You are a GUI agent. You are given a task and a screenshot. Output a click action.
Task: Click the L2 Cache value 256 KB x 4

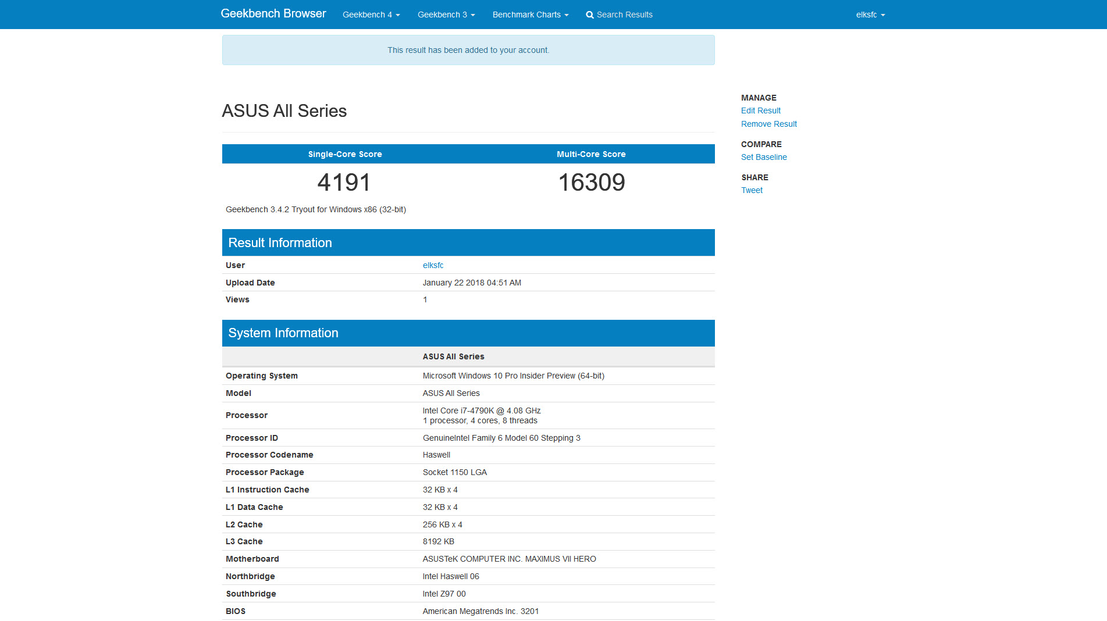443,524
